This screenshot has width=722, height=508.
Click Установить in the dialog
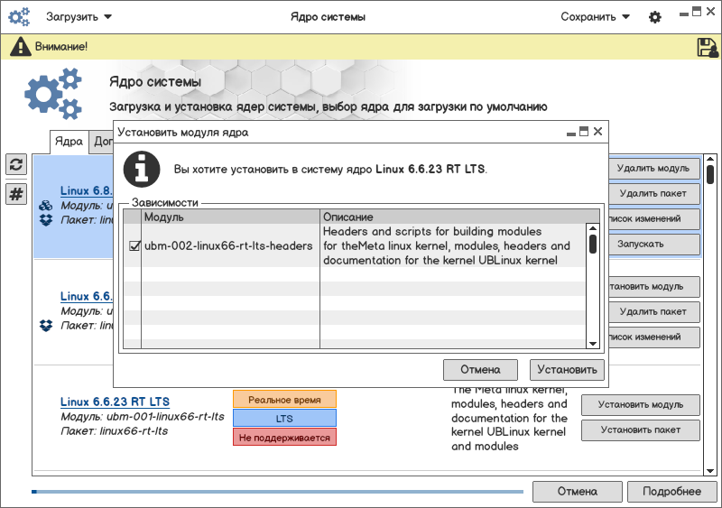pyautogui.click(x=567, y=370)
